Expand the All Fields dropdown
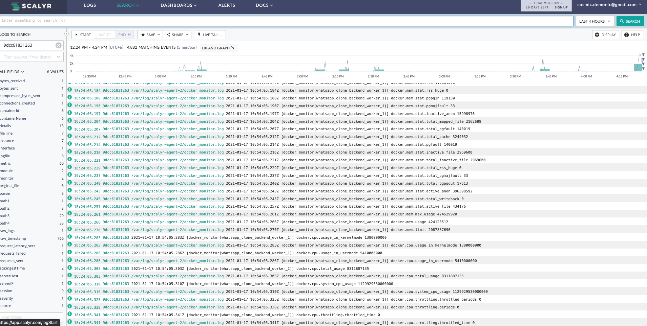647x326 pixels. (x=12, y=72)
